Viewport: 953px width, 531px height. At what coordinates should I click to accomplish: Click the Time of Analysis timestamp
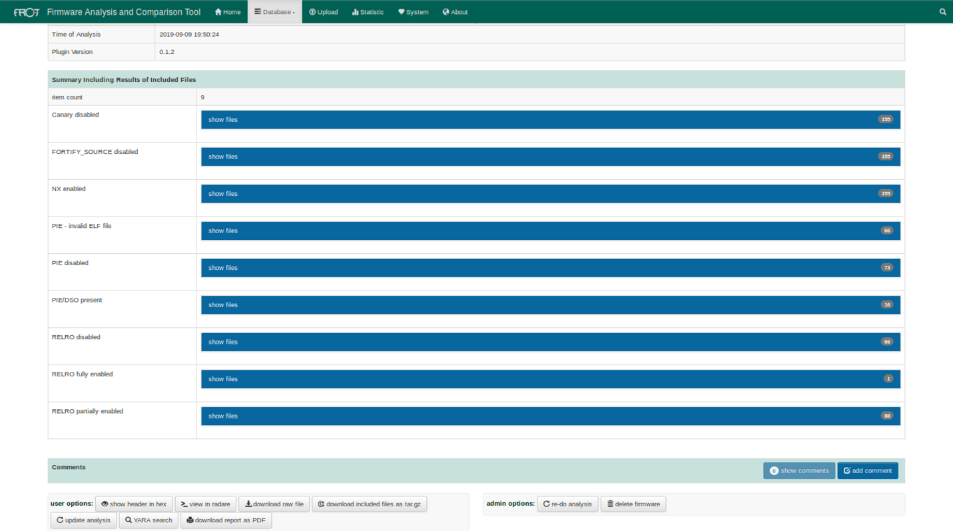coord(190,35)
